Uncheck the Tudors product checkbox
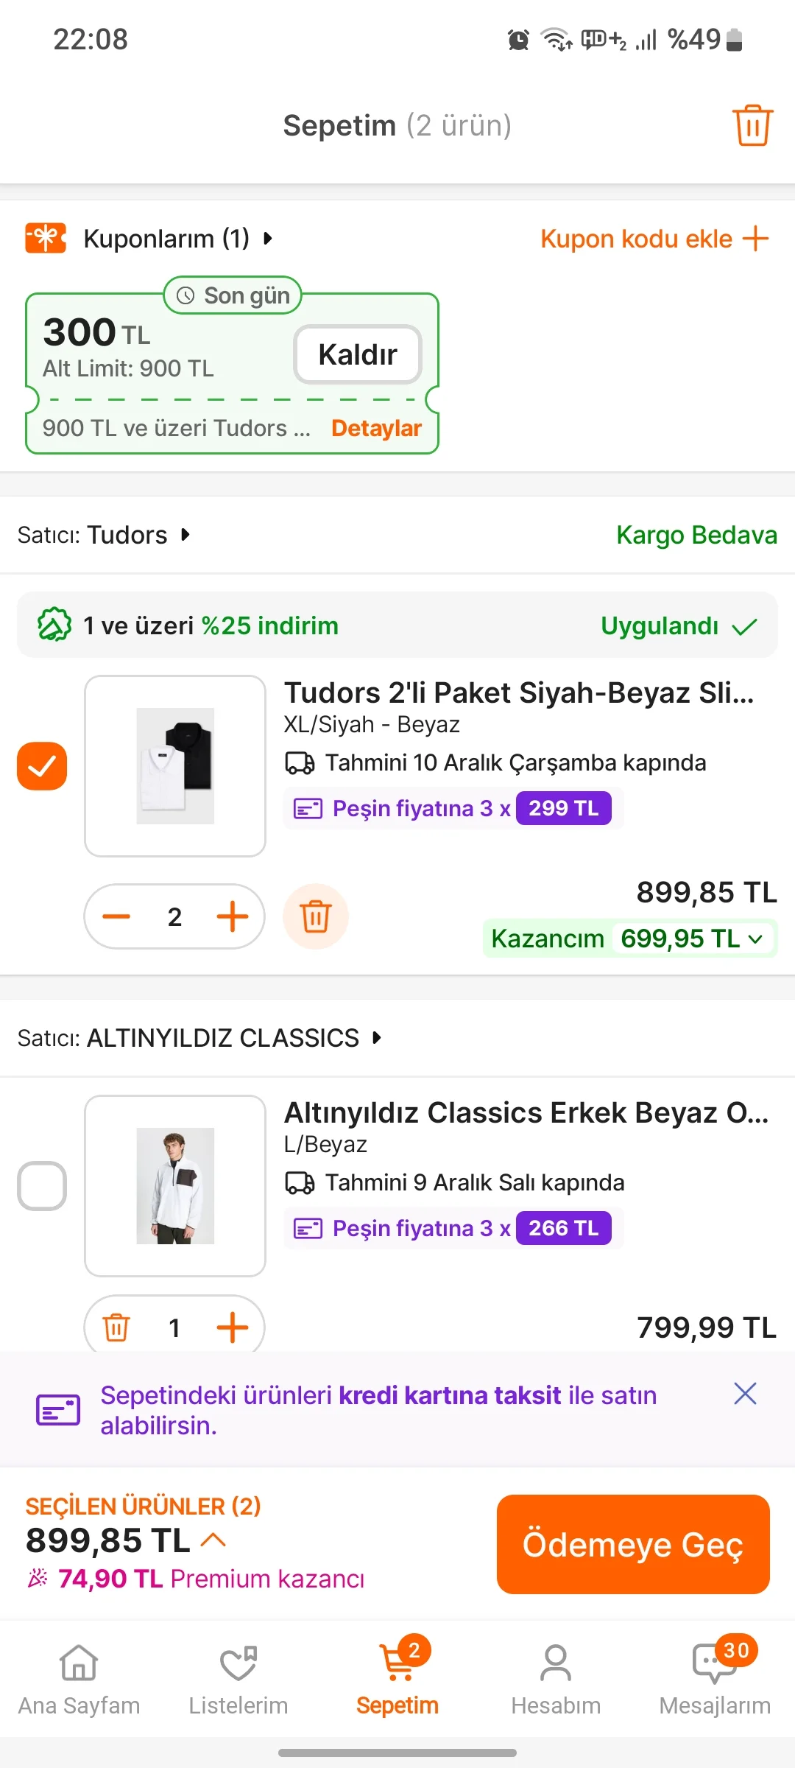The width and height of the screenshot is (795, 1768). point(42,766)
